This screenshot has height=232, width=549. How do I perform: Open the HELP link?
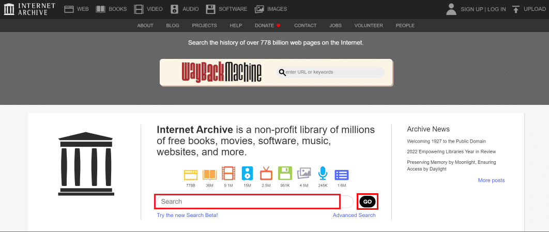[x=236, y=25]
